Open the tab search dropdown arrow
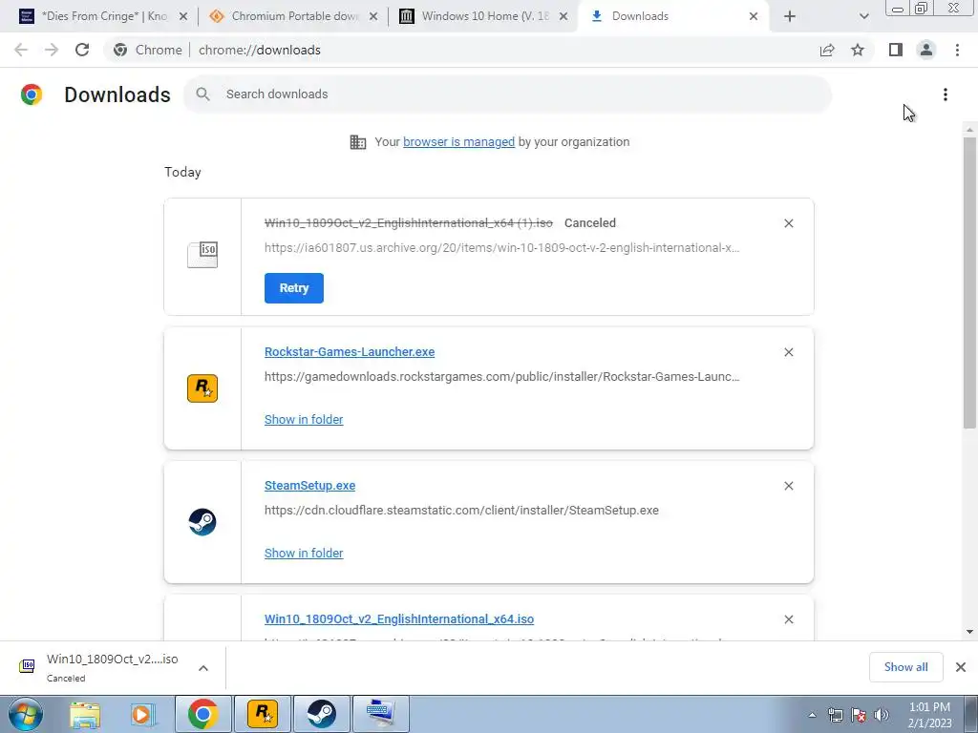The width and height of the screenshot is (978, 733). pos(863,16)
